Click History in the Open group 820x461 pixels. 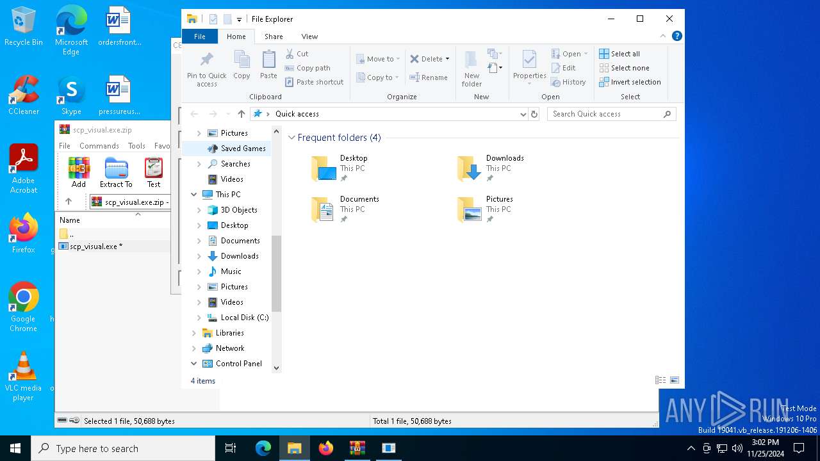(569, 82)
